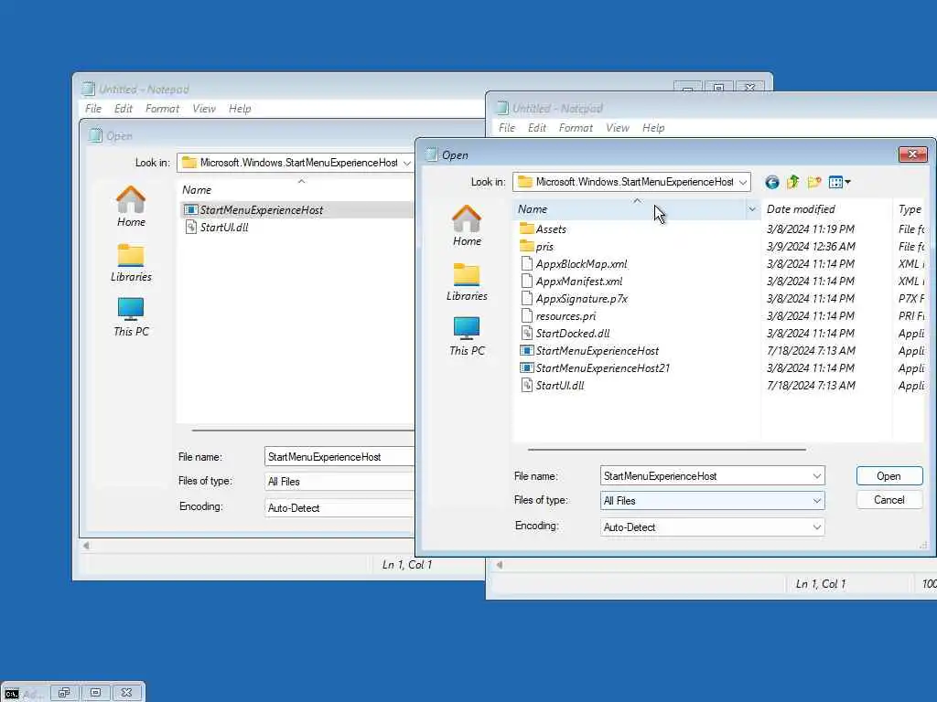Open the View Menu icon in the front dialog
This screenshot has height=702, width=937.
coord(839,182)
